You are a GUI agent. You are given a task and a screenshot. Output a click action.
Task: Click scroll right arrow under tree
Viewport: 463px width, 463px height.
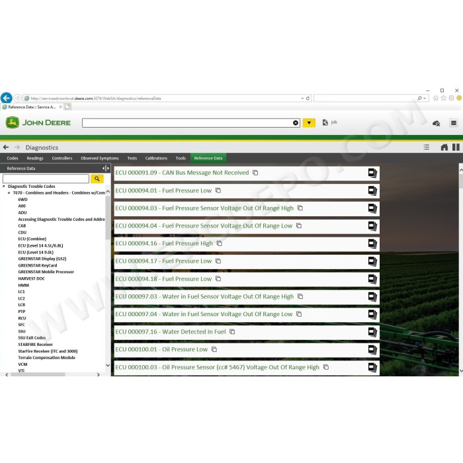(x=99, y=374)
